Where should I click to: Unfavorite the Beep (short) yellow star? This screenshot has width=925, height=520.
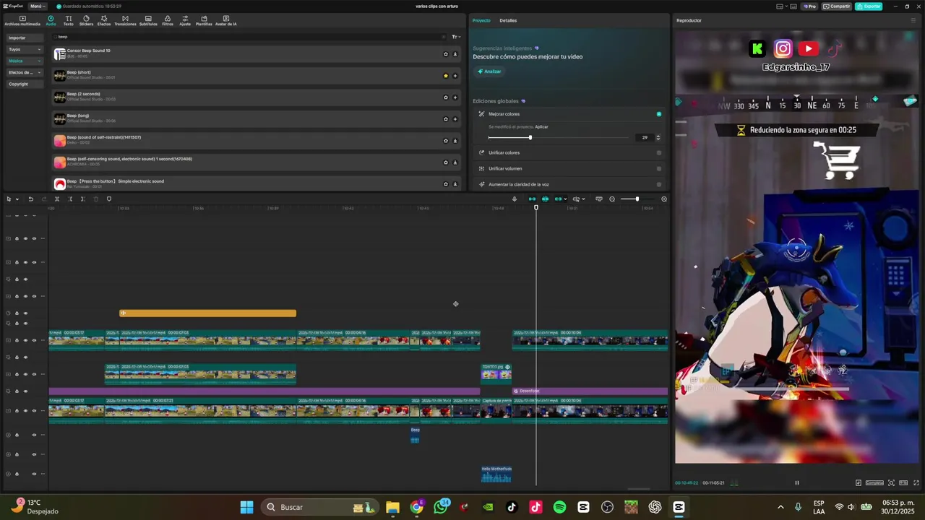point(446,76)
